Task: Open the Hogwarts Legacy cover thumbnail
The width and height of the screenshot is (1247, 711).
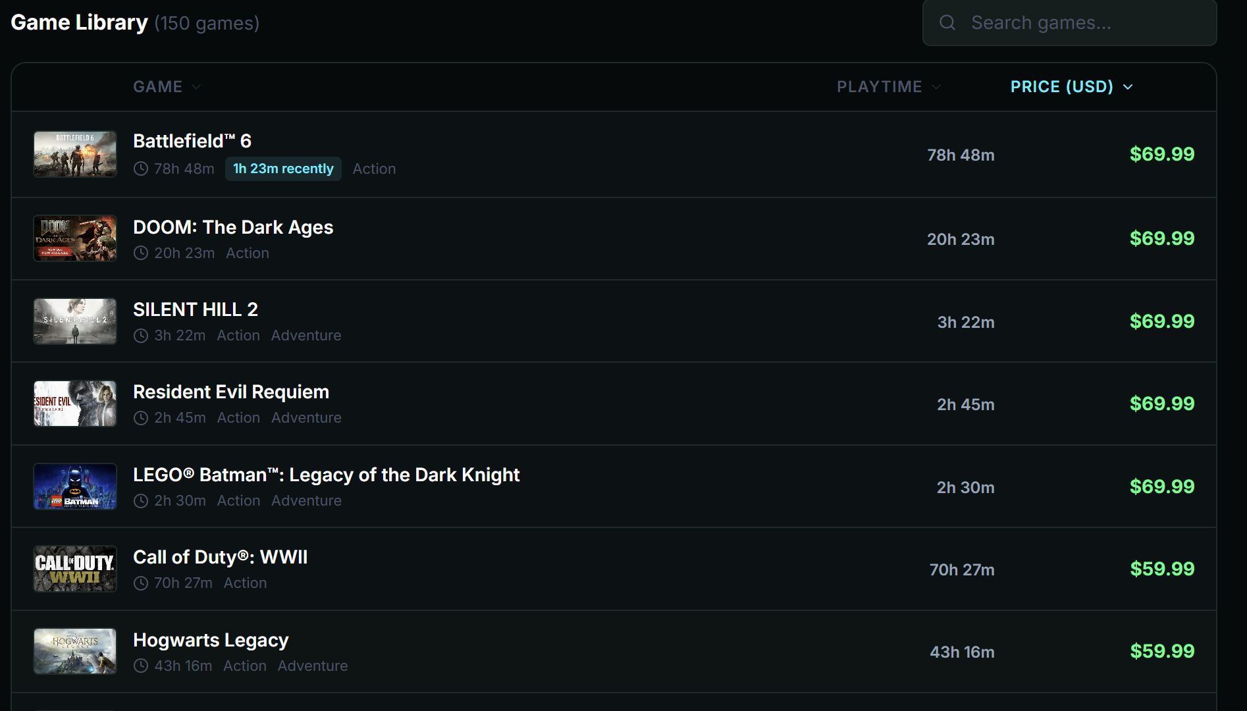Action: pyautogui.click(x=75, y=651)
